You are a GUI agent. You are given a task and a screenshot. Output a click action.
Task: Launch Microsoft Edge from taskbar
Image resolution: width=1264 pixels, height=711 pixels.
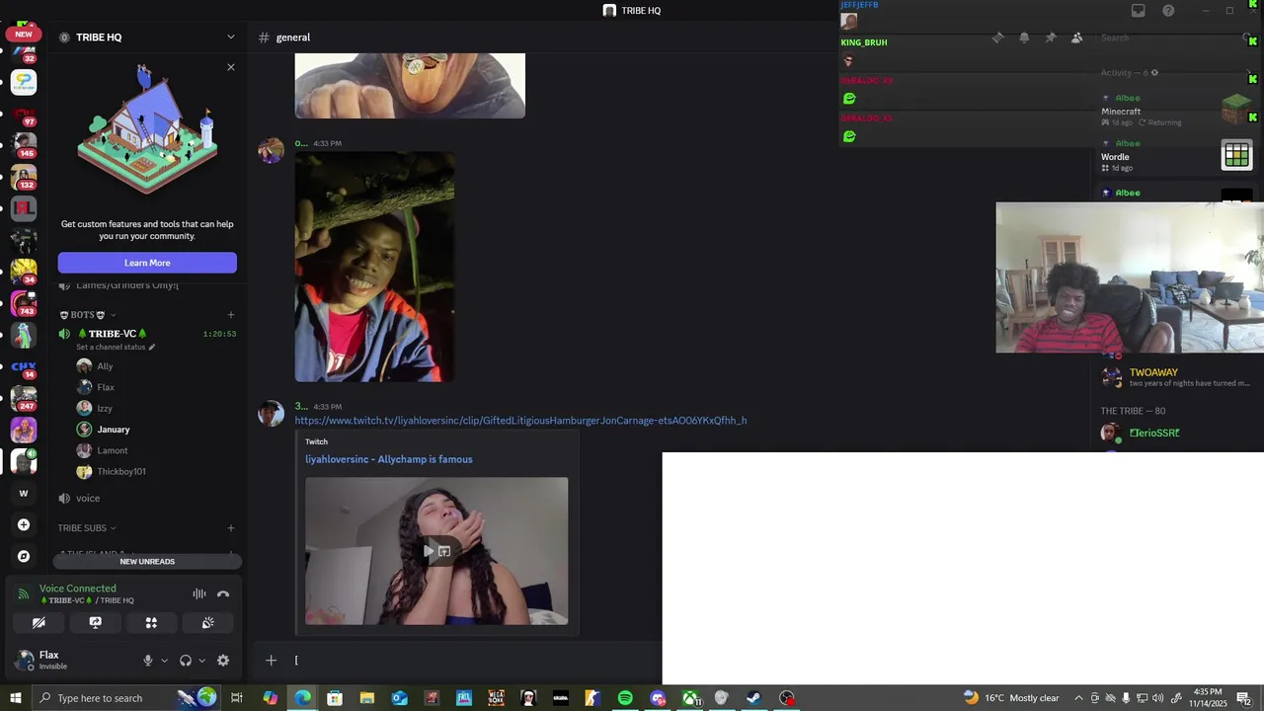coord(302,698)
